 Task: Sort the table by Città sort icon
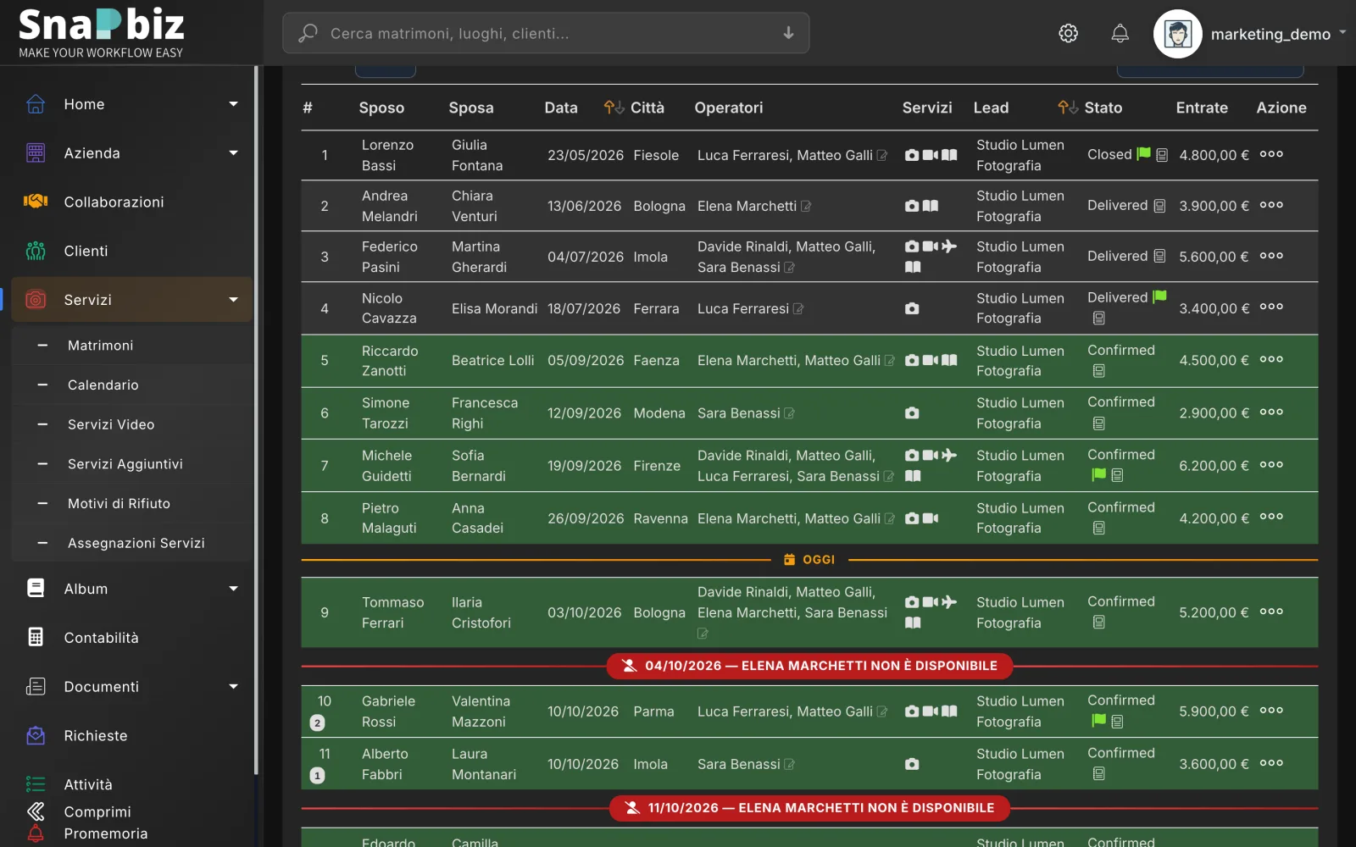click(x=614, y=108)
